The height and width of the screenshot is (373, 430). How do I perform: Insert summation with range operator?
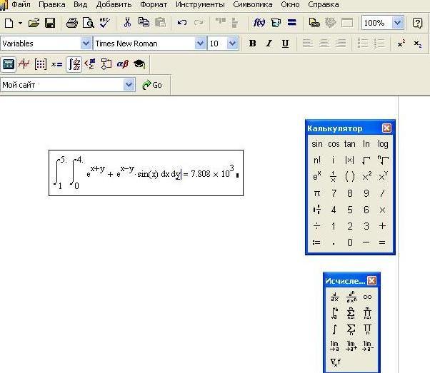[351, 313]
